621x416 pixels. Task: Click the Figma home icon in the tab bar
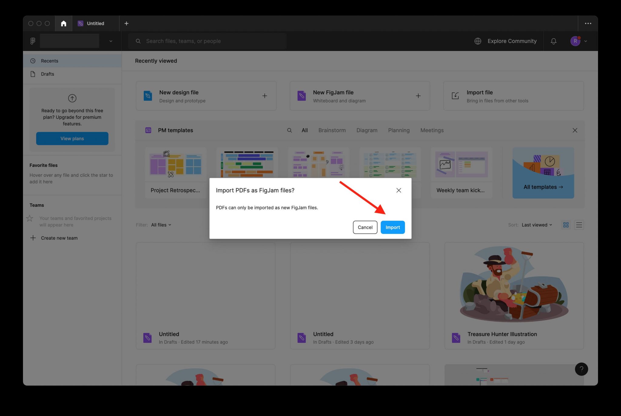(64, 23)
